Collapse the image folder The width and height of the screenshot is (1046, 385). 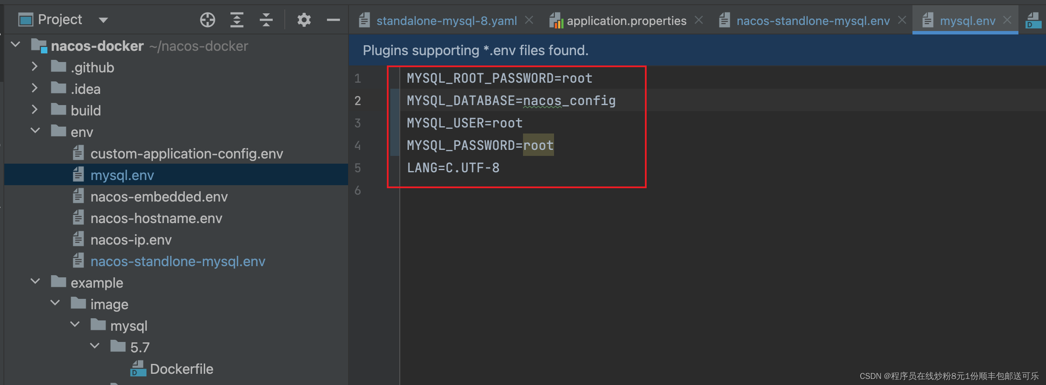click(55, 303)
